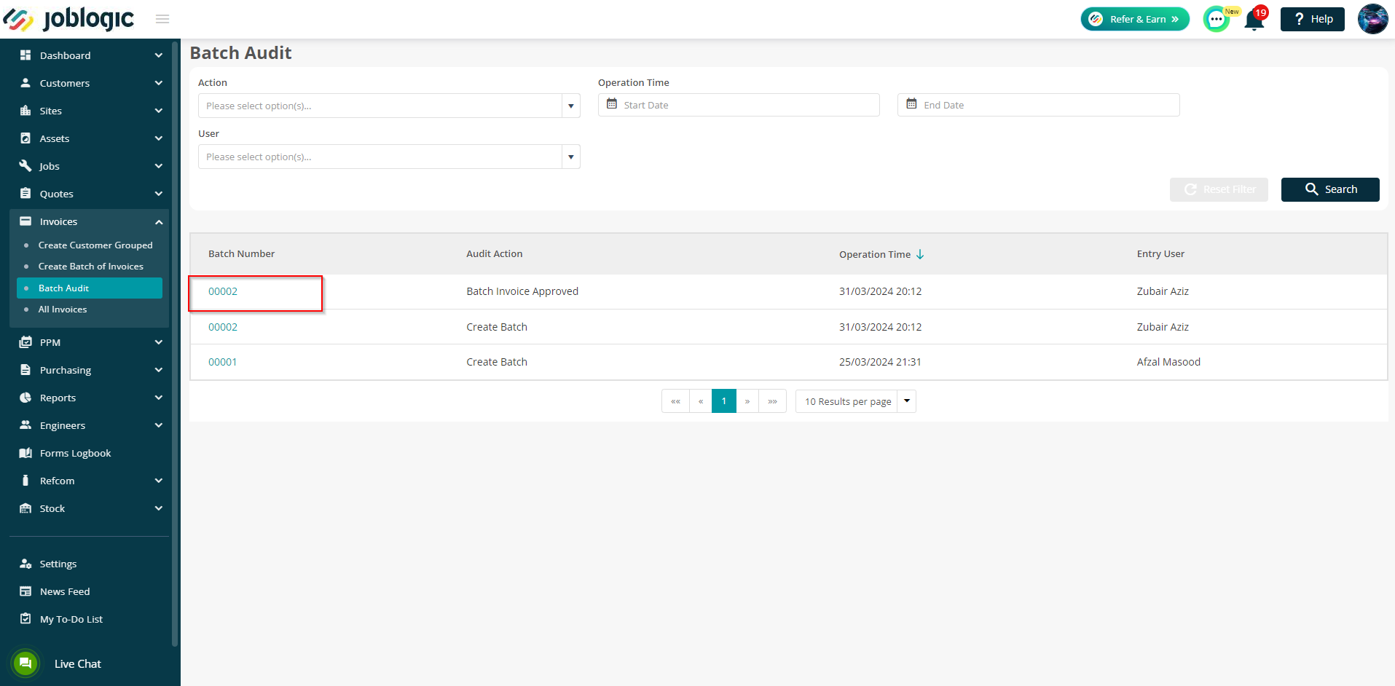Open the Action dropdown arrow
This screenshot has height=686, width=1395.
coord(571,106)
